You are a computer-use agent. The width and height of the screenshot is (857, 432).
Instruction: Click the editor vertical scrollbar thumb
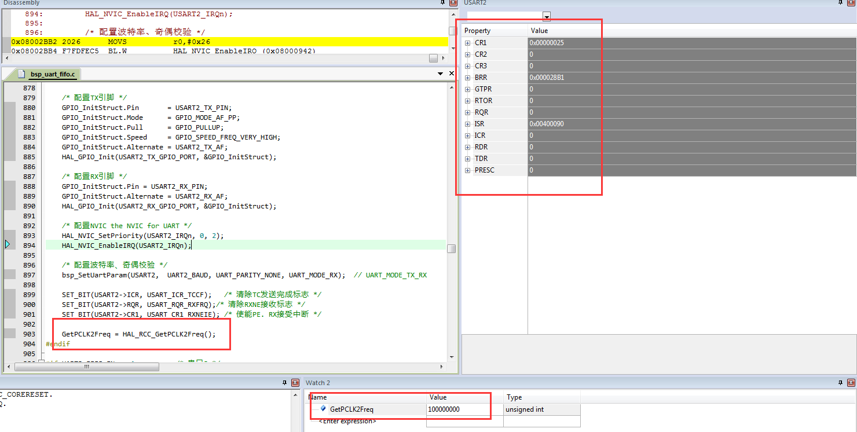(451, 248)
